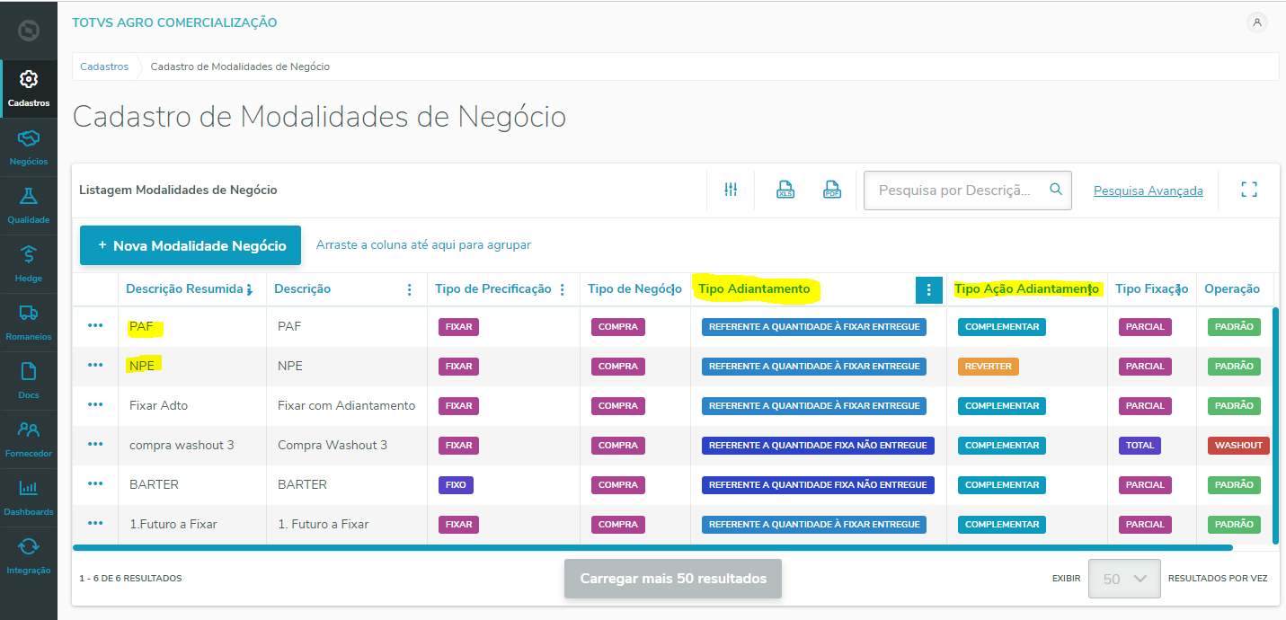Click REVERTER badge in NPE row
Screen dimensions: 1286x620
coord(988,366)
